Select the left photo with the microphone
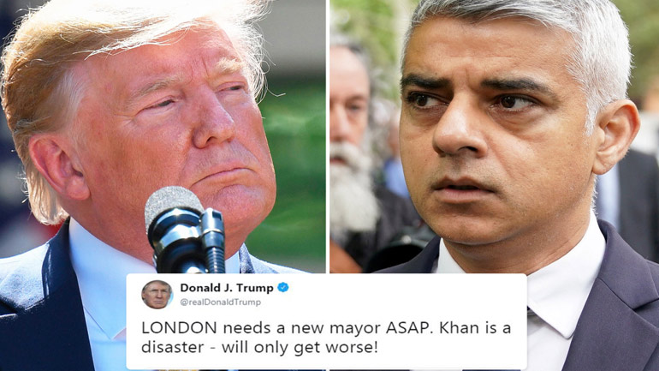This screenshot has width=659, height=371. coord(163,137)
